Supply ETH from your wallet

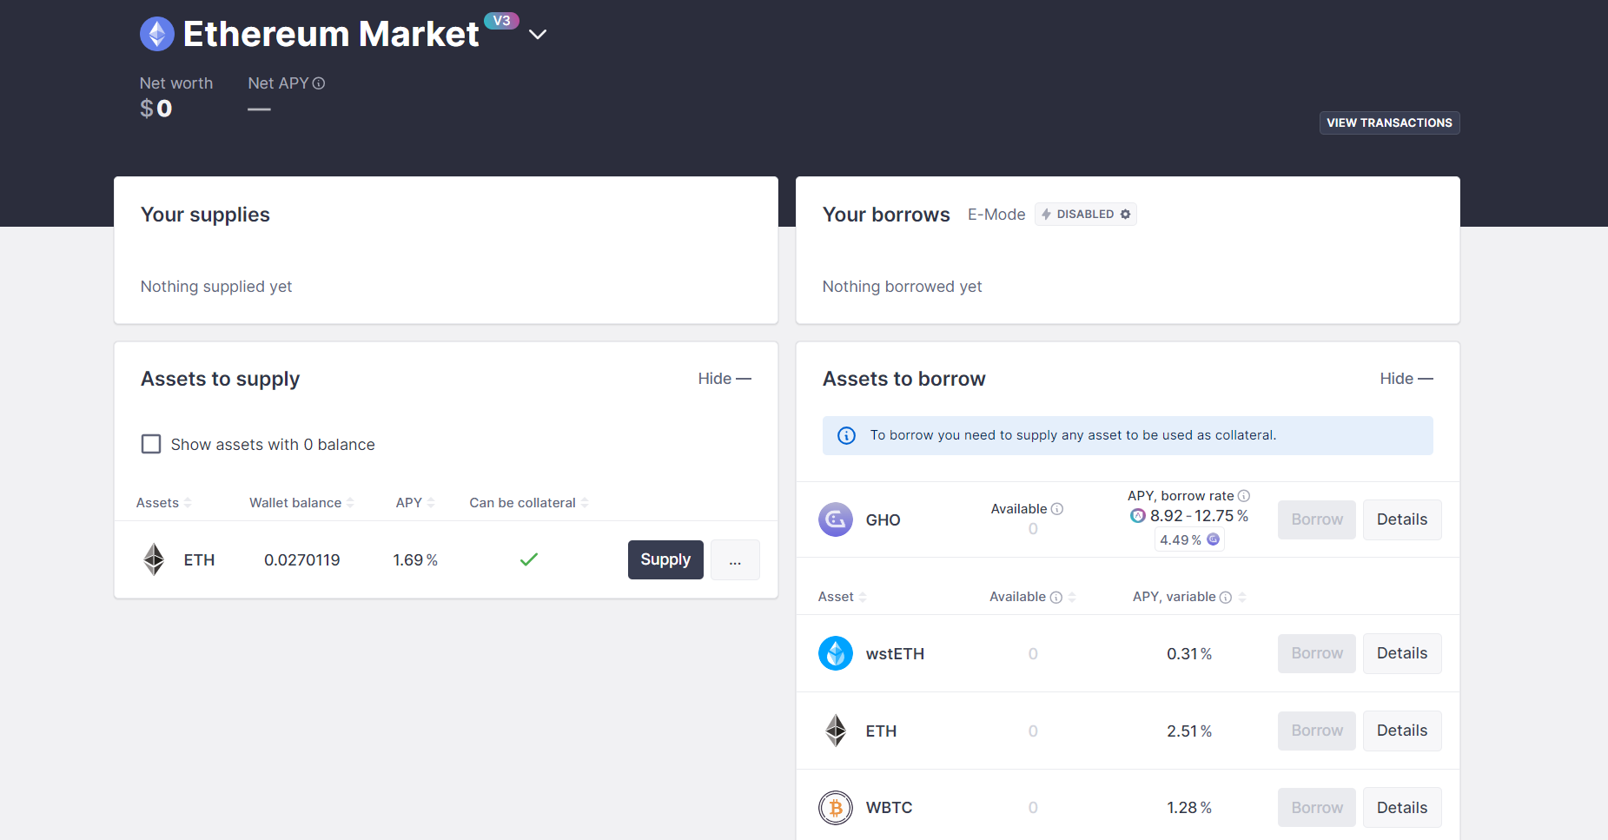(x=665, y=559)
